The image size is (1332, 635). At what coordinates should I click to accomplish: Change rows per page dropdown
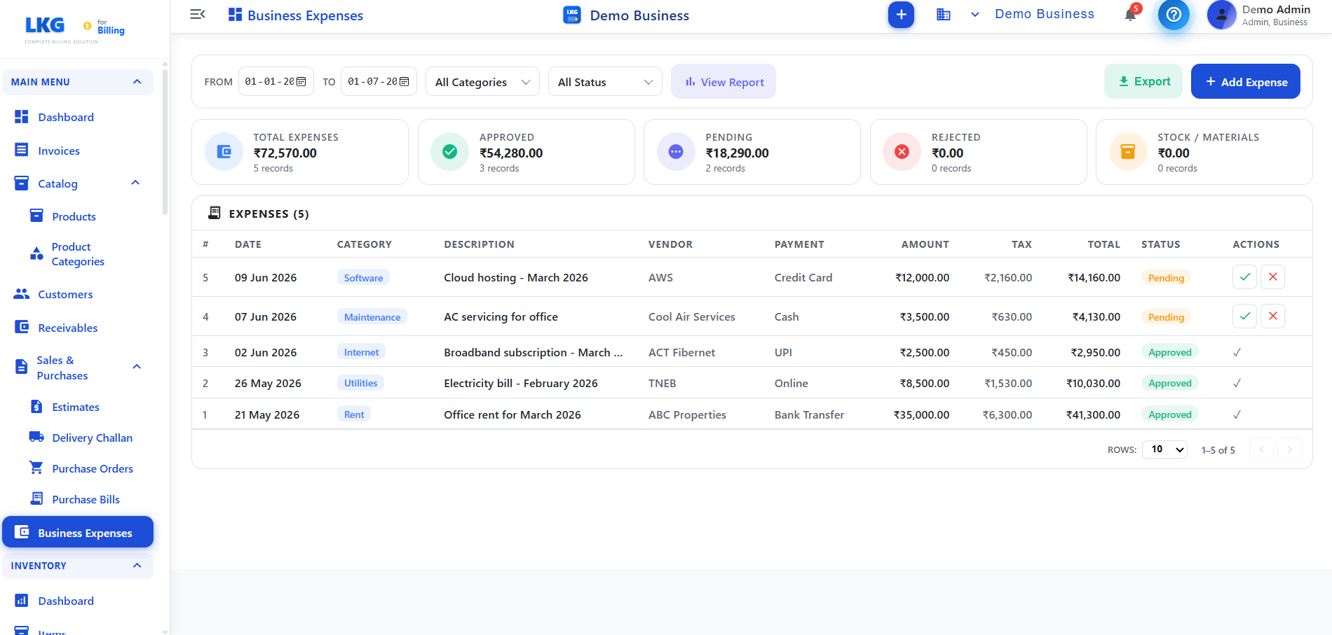(1164, 449)
